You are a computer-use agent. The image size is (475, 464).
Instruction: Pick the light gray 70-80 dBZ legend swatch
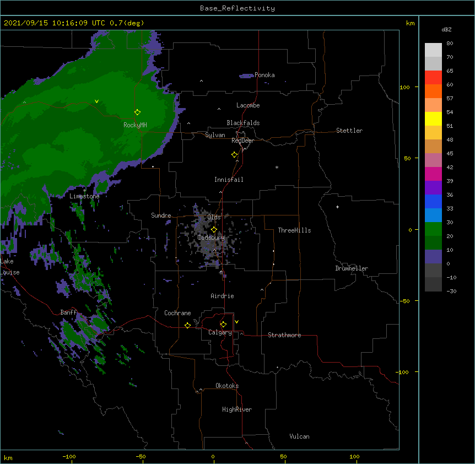433,50
